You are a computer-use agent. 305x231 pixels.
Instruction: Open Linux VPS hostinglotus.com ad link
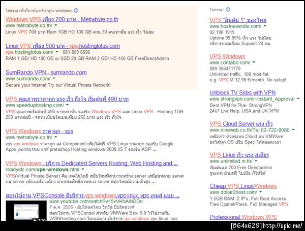tap(63, 46)
